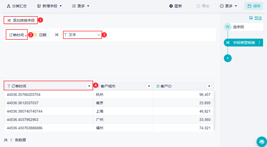Image resolution: width=267 pixels, height=147 pixels.
Task: Click 添加转换字段 button
Action: tap(21, 20)
